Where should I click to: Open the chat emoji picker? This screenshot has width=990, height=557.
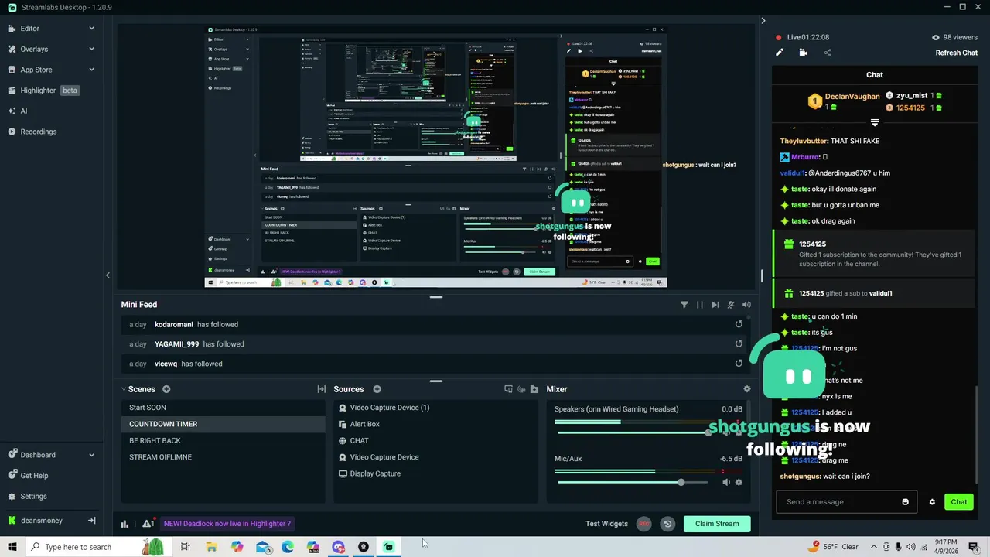point(906,502)
